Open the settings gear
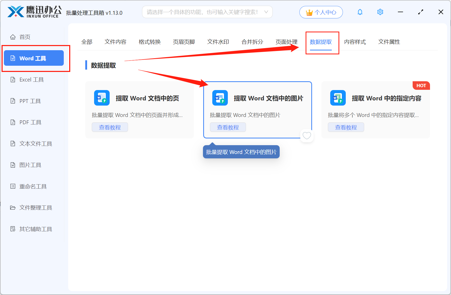Viewport: 451px width, 295px height. click(380, 12)
